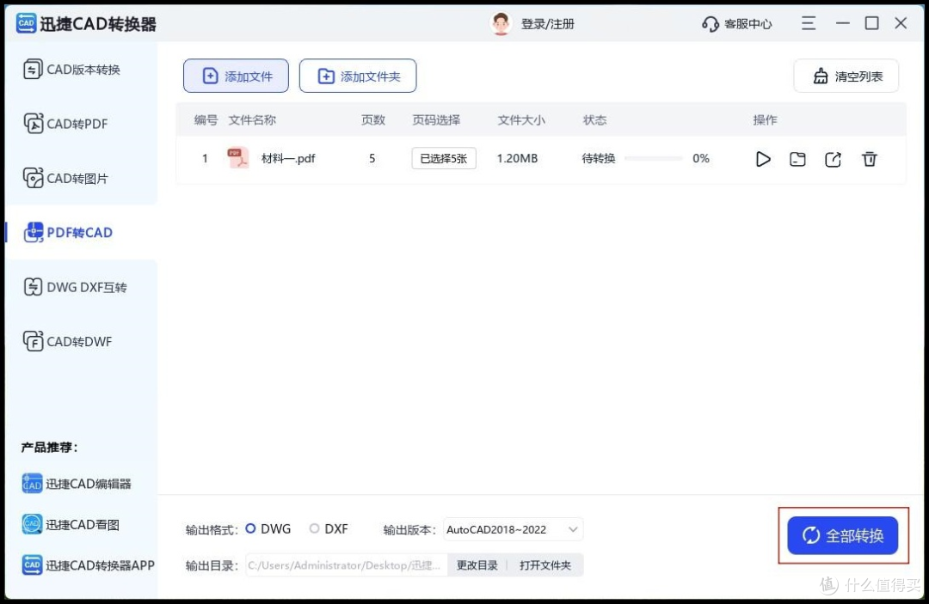Switch to DWG DXF互转 tab

pos(75,288)
